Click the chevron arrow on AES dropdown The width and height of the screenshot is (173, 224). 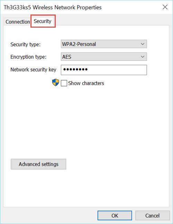click(143, 57)
